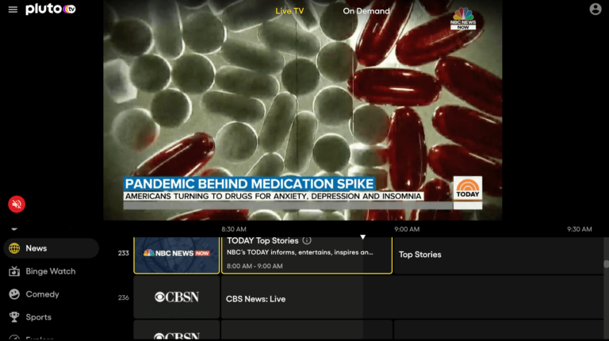This screenshot has width=609, height=341.
Task: Open the hamburger menu
Action: [x=13, y=10]
